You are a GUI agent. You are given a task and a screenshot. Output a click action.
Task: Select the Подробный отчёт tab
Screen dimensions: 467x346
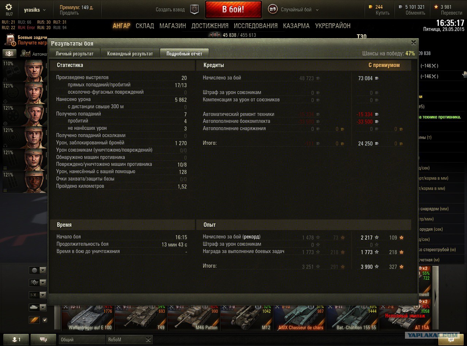point(184,54)
